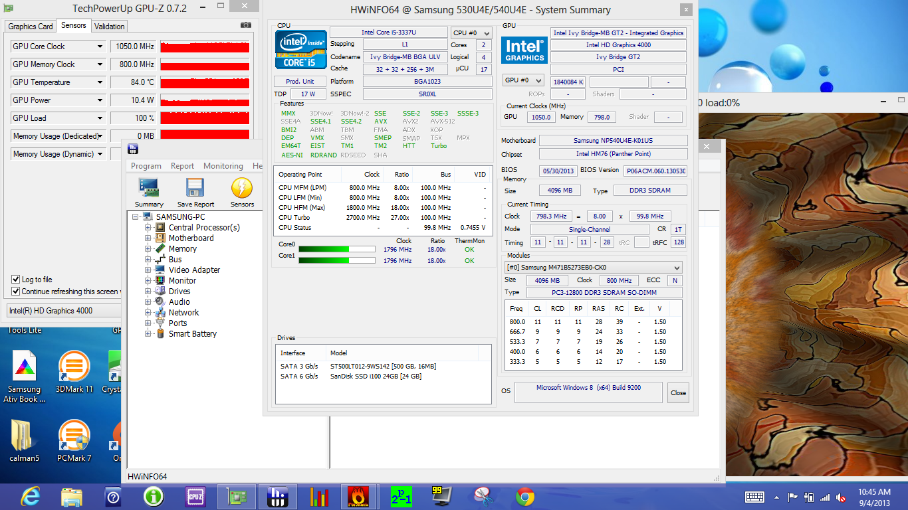Open the touch keyboard from the system tray
This screenshot has height=510, width=908.
pos(754,497)
